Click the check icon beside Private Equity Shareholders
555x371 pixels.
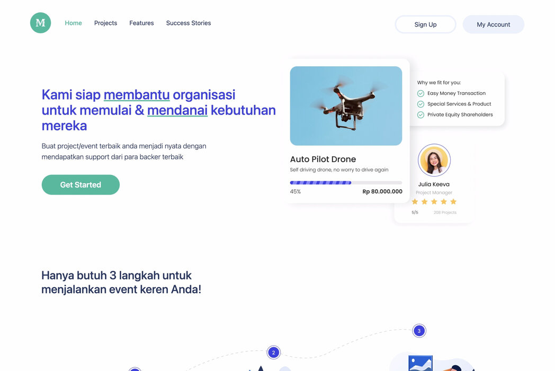420,115
